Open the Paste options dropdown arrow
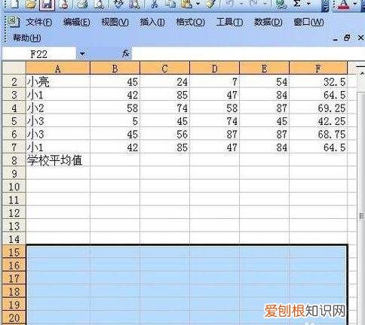 click(x=198, y=4)
